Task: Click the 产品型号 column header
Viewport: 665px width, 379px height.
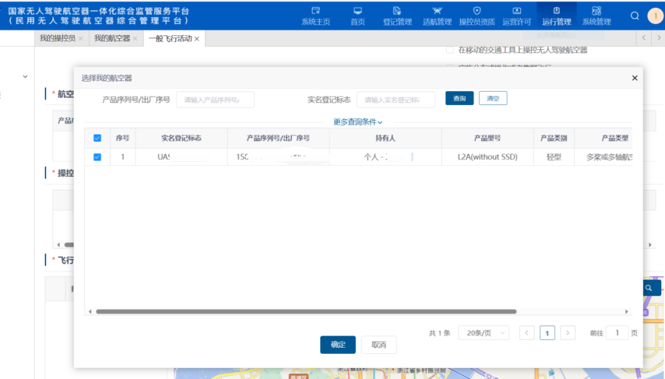Action: click(x=487, y=138)
